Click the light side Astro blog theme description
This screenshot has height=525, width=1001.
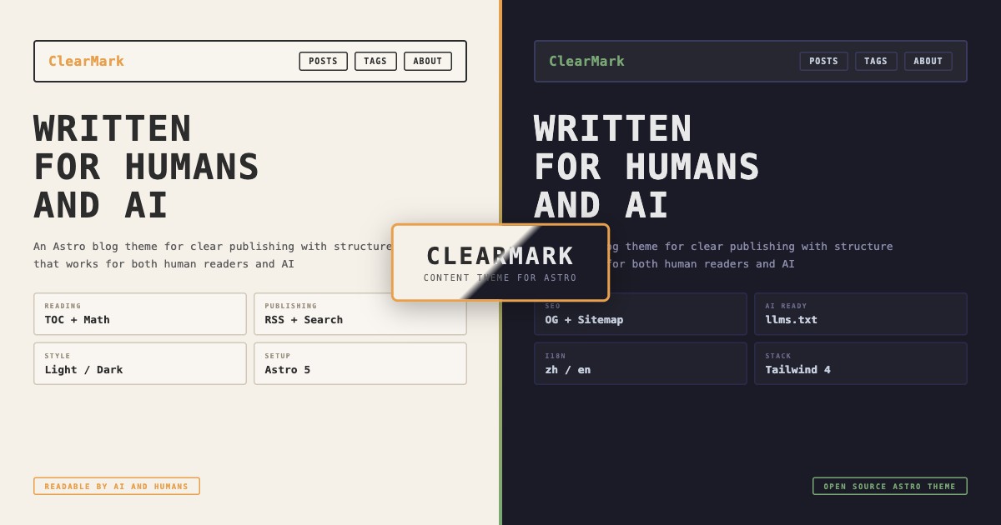point(213,255)
